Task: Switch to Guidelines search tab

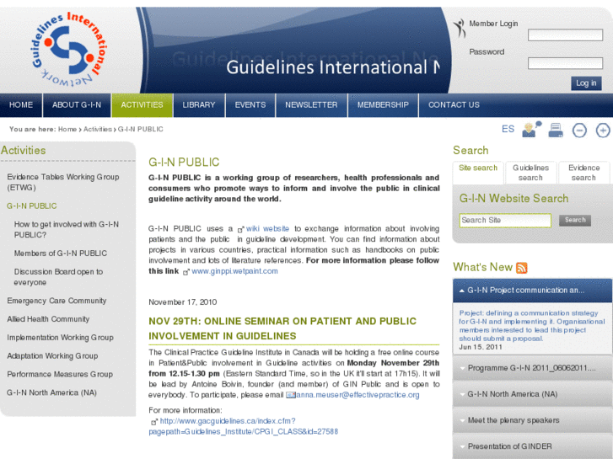Action: (530, 173)
